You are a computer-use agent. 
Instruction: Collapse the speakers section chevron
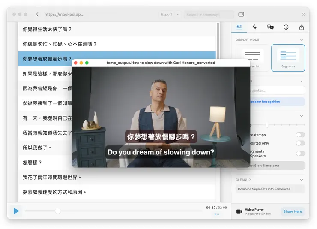[x=302, y=81]
